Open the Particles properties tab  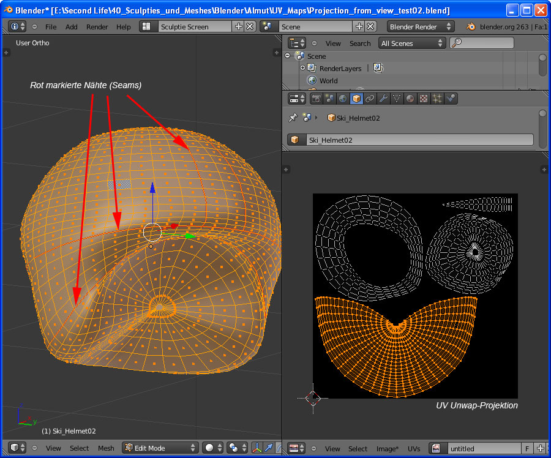437,99
